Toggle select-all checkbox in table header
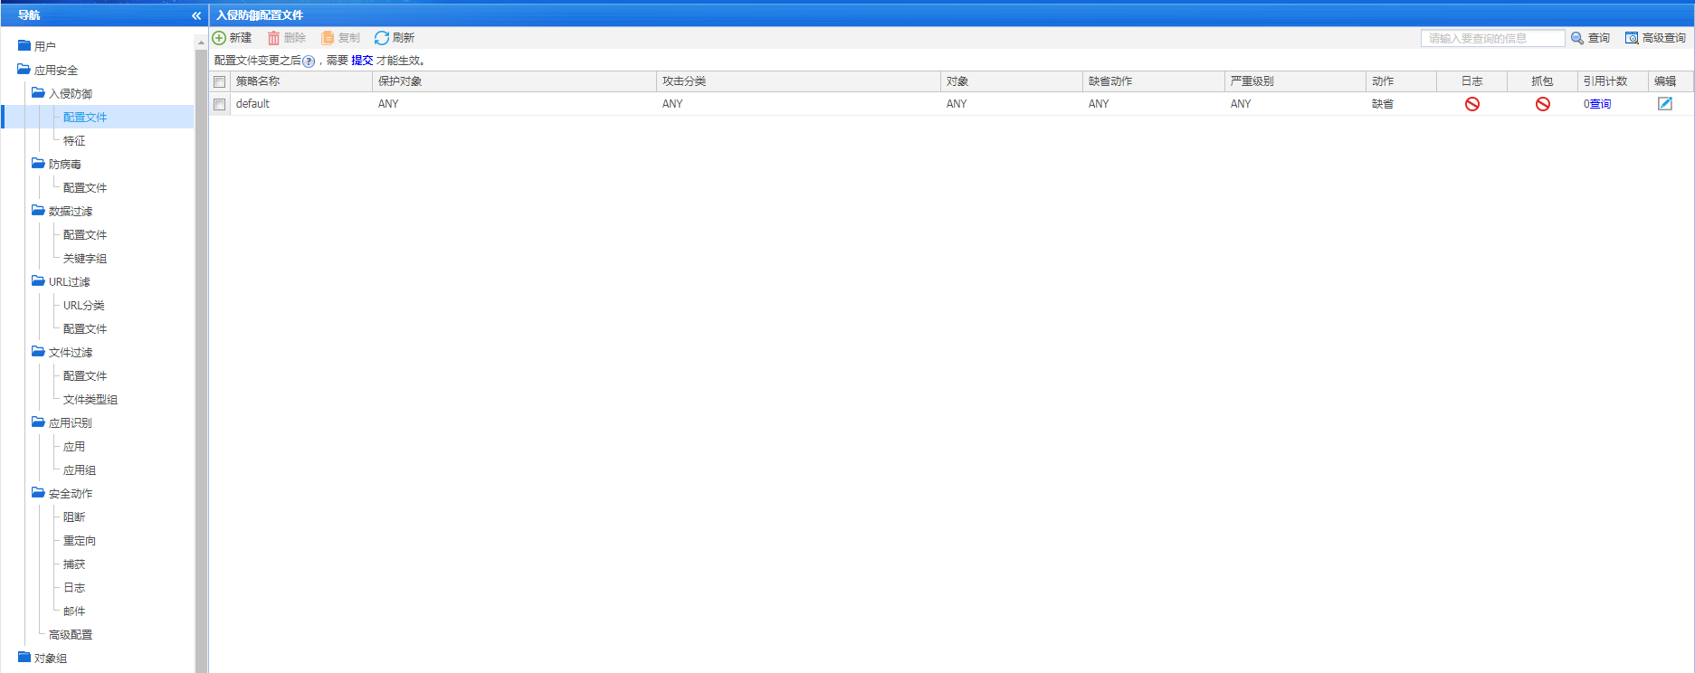This screenshot has width=1695, height=673. pos(219,81)
